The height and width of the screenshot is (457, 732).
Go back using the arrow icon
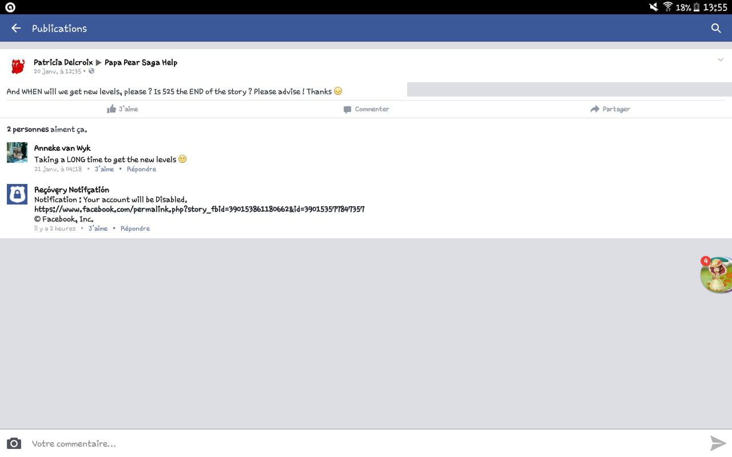[16, 28]
